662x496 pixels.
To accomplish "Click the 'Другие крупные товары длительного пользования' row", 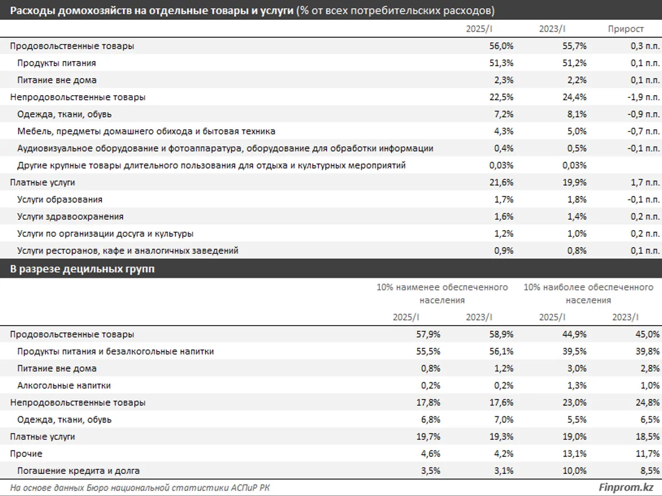I will [x=211, y=166].
